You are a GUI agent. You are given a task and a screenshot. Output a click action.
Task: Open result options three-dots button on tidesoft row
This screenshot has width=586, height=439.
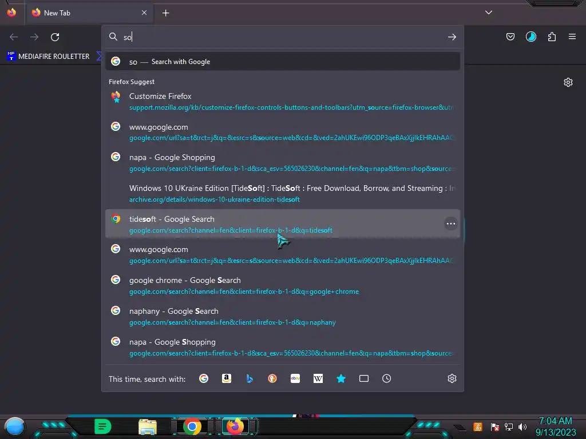451,224
